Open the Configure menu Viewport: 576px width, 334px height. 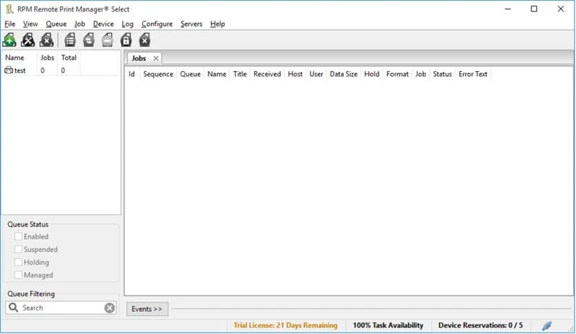[x=157, y=24]
